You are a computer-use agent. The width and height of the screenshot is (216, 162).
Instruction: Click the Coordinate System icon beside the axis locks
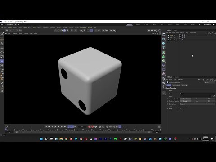21,31
